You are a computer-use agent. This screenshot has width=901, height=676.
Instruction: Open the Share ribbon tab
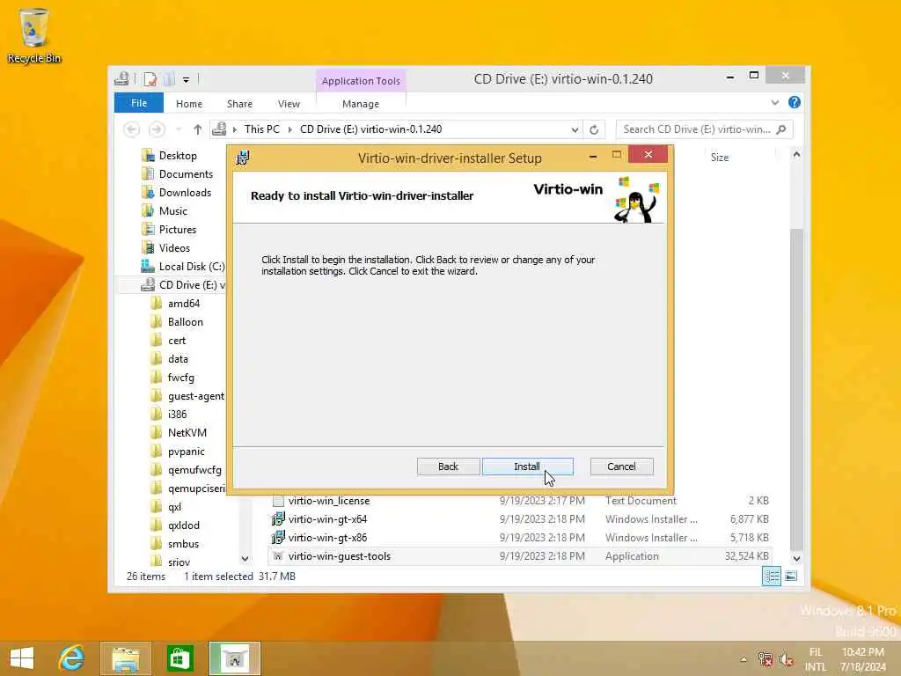[239, 104]
